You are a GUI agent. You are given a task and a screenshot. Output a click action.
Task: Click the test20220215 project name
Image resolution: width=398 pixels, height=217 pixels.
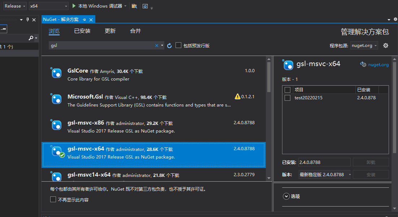pos(308,98)
